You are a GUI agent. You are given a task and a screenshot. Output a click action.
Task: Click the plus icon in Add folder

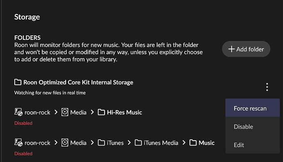pyautogui.click(x=231, y=49)
